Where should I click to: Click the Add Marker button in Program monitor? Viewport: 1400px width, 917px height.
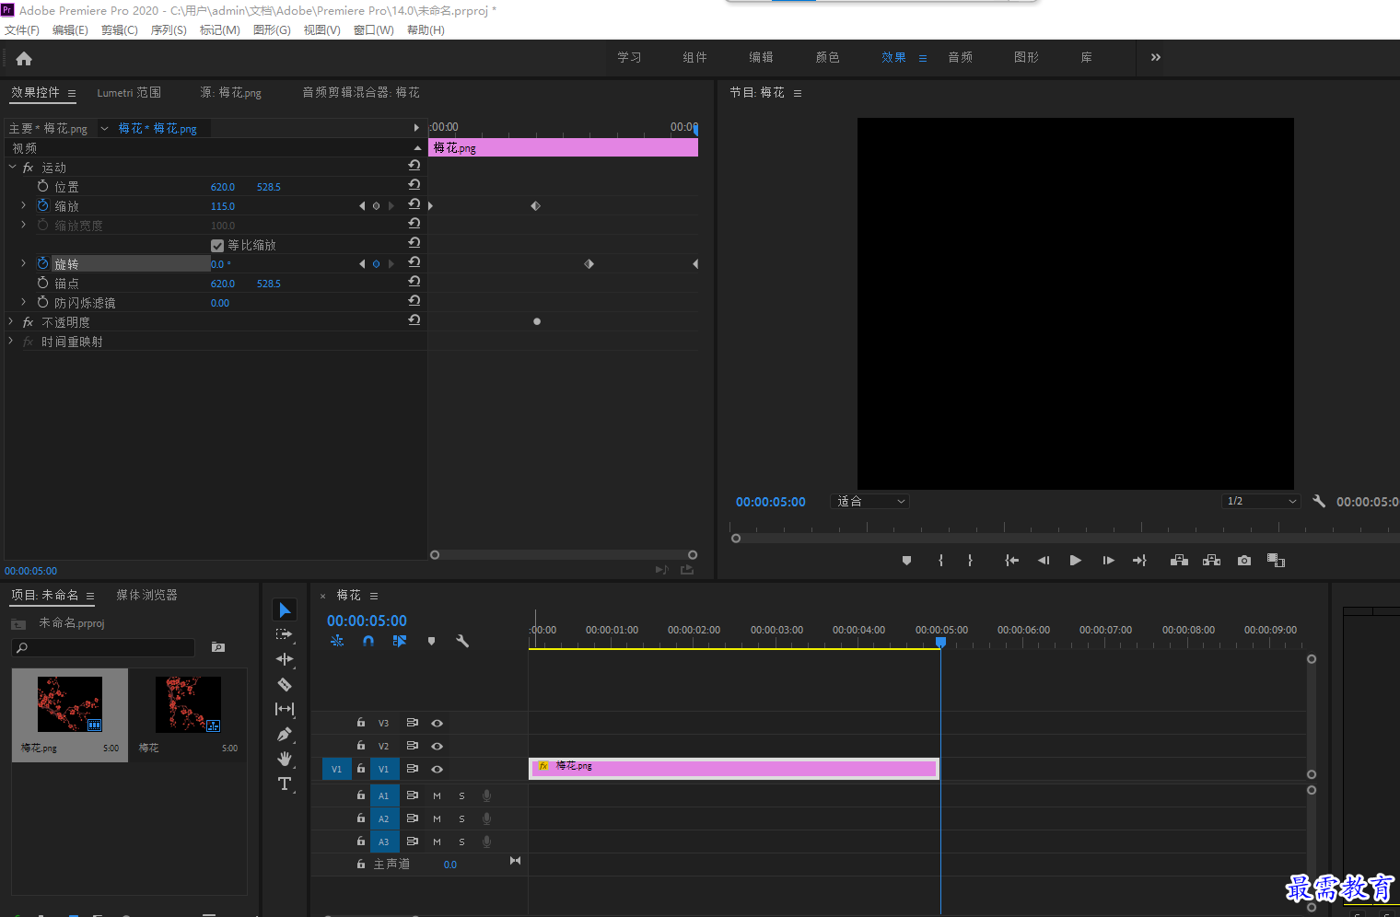pyautogui.click(x=906, y=560)
